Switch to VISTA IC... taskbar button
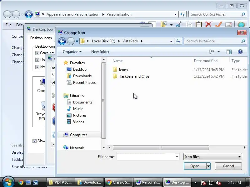 (x=60, y=182)
